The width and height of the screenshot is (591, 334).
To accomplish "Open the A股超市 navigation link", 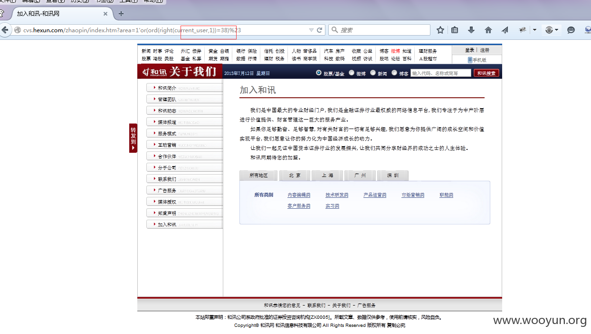I will [x=428, y=59].
